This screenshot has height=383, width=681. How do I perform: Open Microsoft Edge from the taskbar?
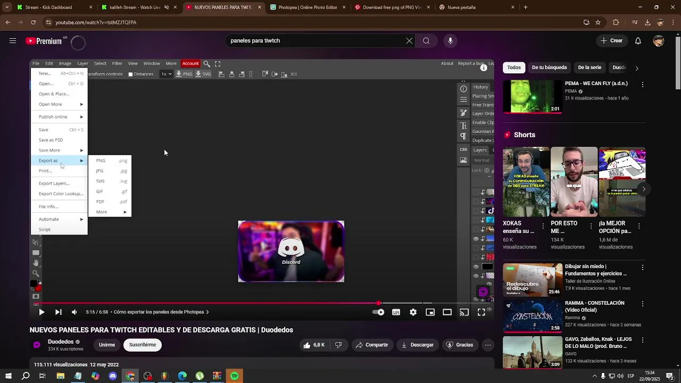[x=182, y=376]
